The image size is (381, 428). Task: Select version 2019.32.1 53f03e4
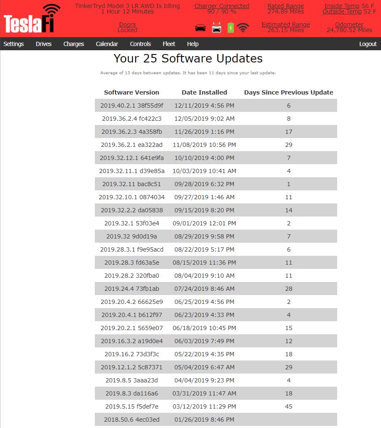(x=131, y=224)
